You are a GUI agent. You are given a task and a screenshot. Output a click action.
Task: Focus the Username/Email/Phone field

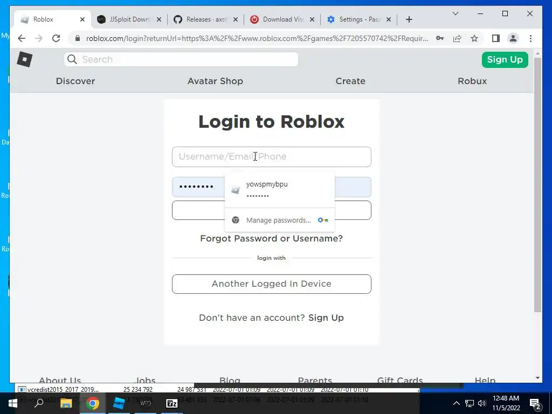(272, 157)
